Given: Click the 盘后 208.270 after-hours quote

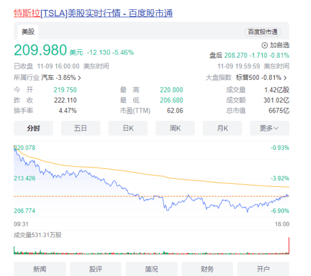Looking at the screenshot, I should click(249, 56).
